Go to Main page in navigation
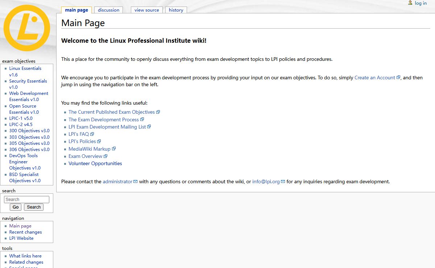 [20, 226]
